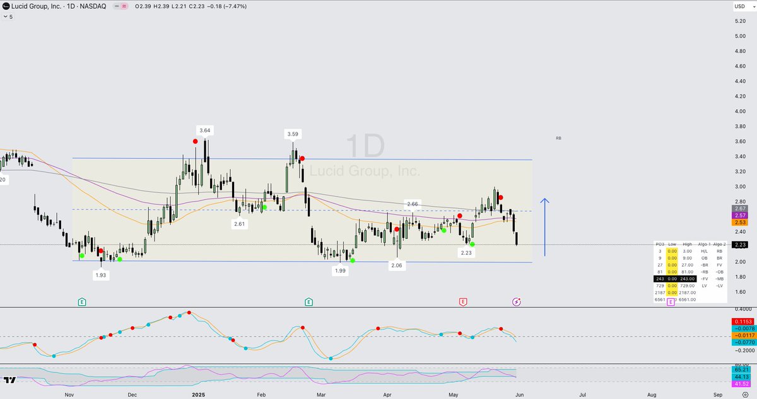Click the 2.23 label below the May candles
Image resolution: width=757 pixels, height=399 pixels.
point(466,253)
